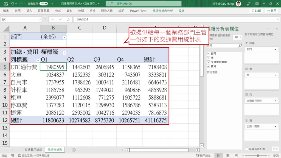Select grand total cell 41116275
Screen dimensions: 281x158
click(156, 120)
